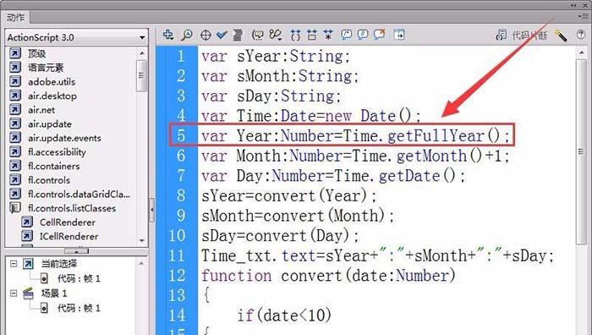
Task: Open the fl.controls package
Action: pos(49,180)
